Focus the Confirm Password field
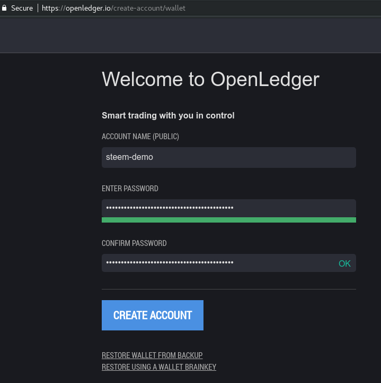 pos(229,263)
